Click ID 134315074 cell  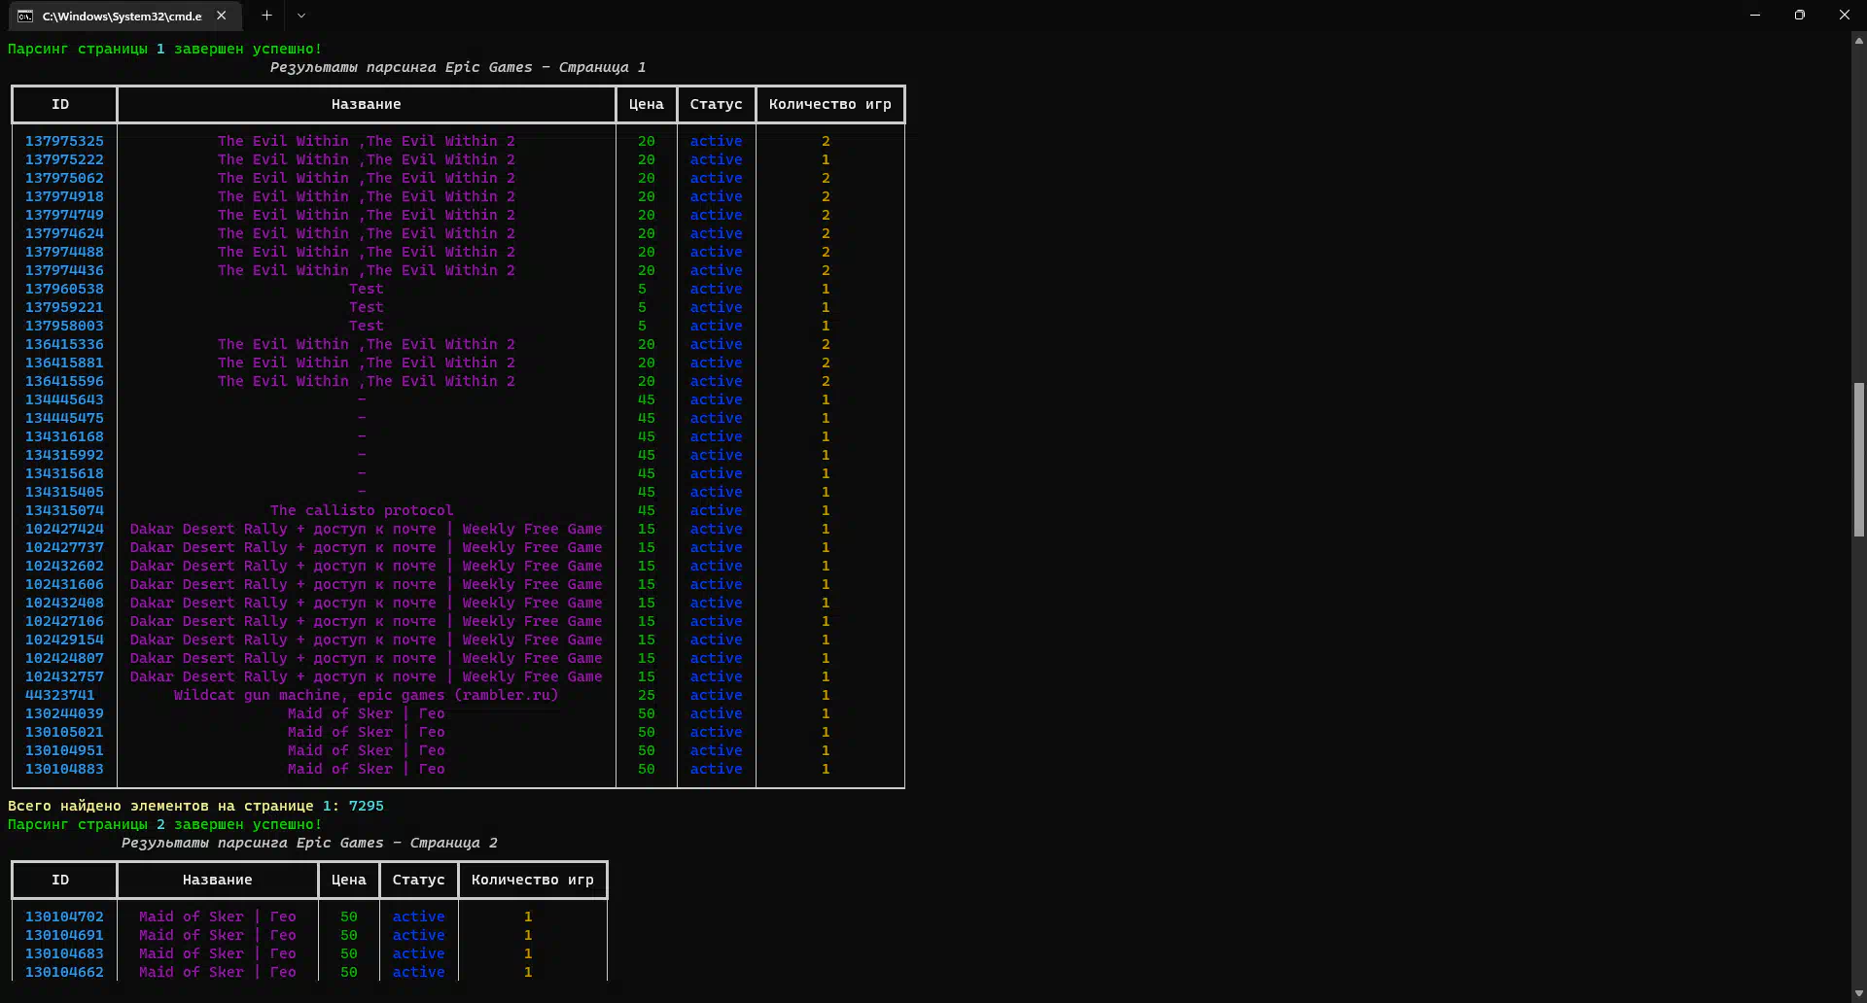tap(64, 510)
